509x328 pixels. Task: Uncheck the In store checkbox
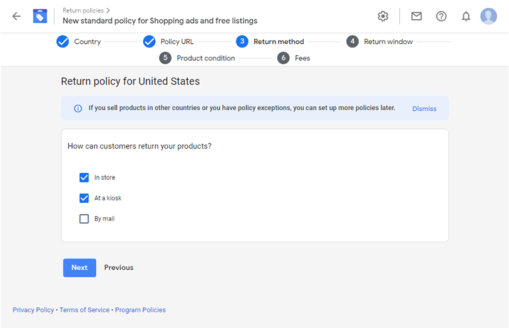coord(84,178)
